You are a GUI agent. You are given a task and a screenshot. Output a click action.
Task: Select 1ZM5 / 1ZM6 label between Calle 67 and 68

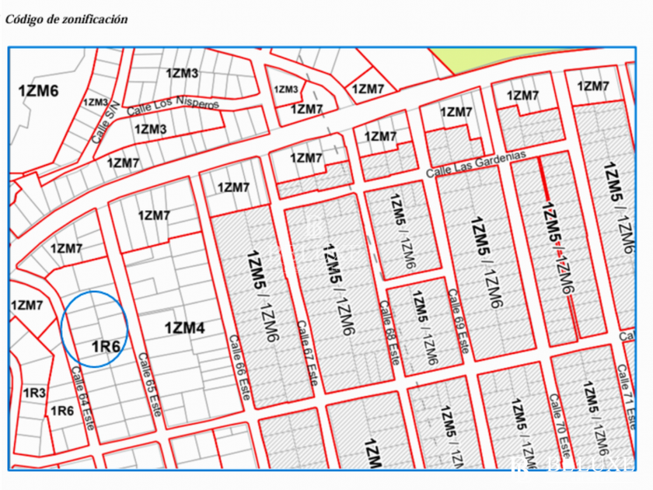340,289
